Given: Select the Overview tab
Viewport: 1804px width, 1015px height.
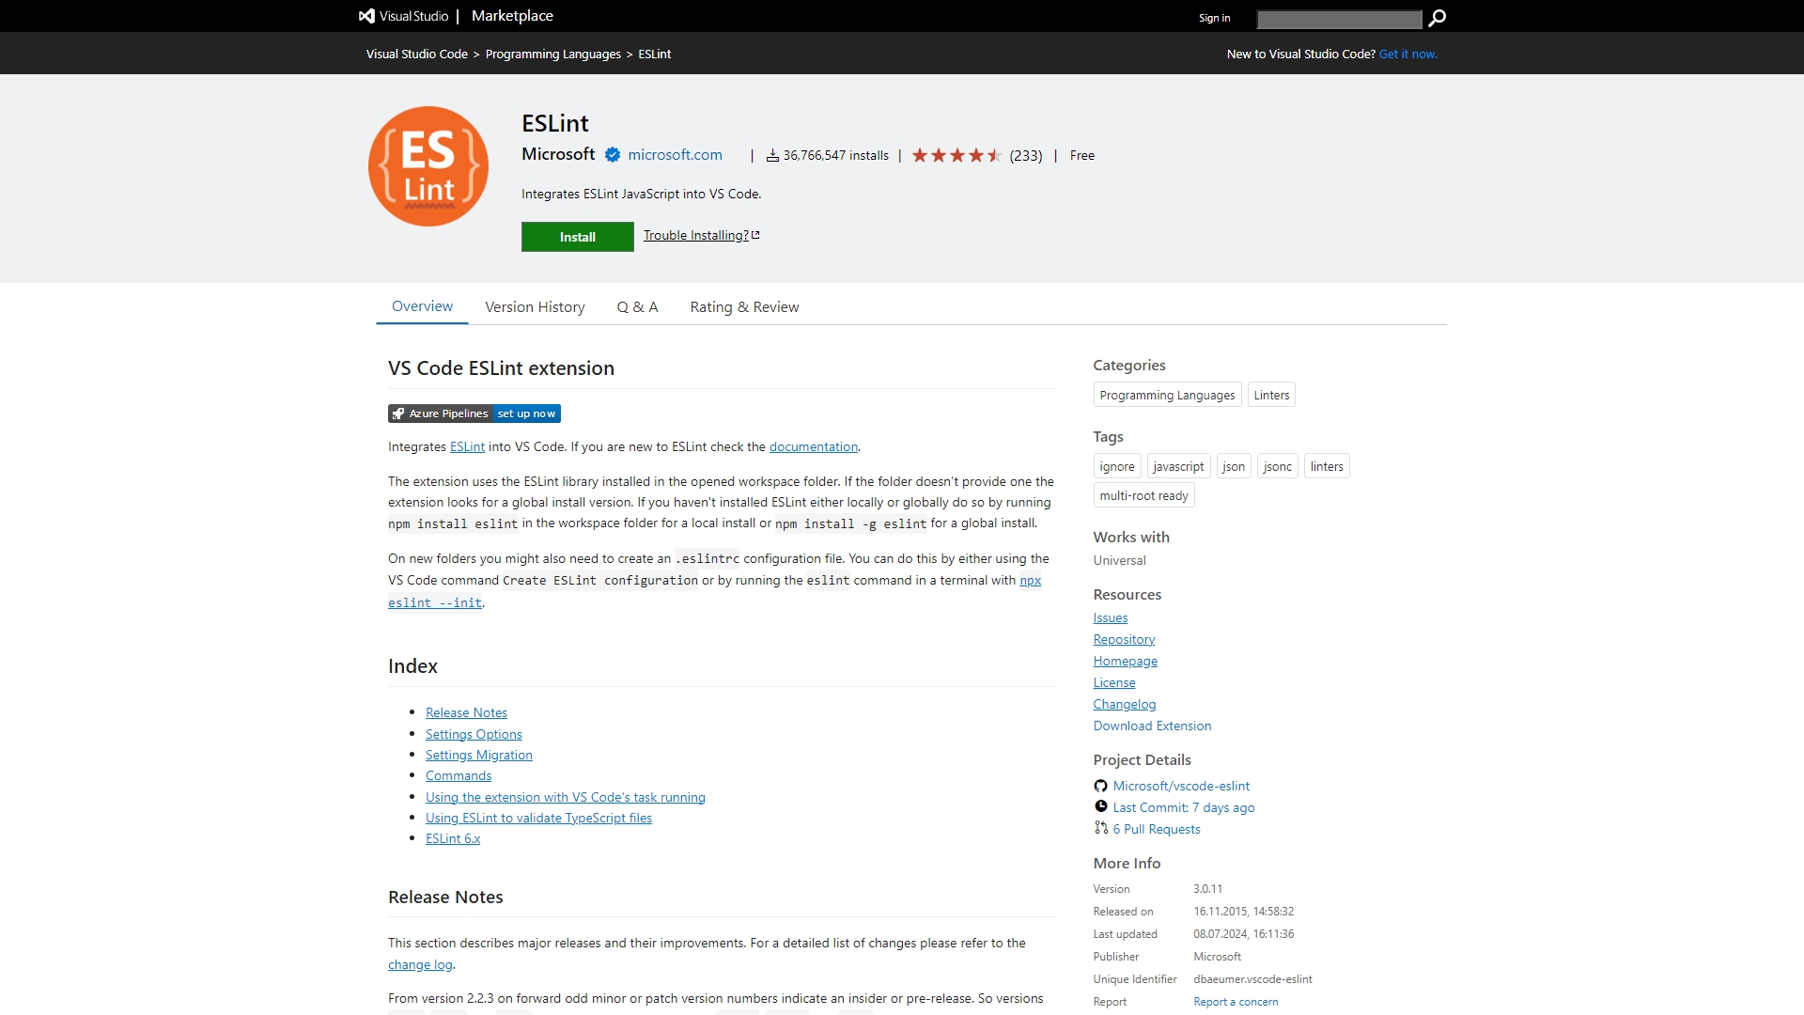Looking at the screenshot, I should (x=422, y=306).
